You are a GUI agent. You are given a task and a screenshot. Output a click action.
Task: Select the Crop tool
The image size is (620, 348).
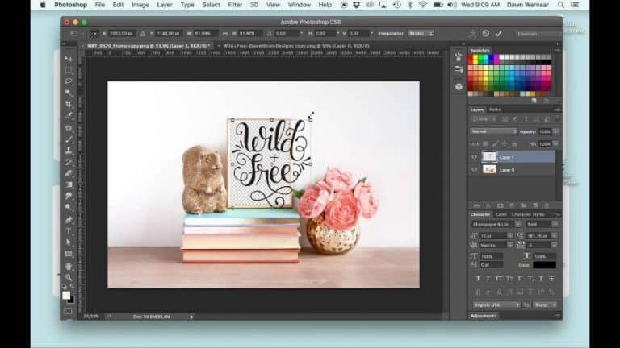pos(69,105)
